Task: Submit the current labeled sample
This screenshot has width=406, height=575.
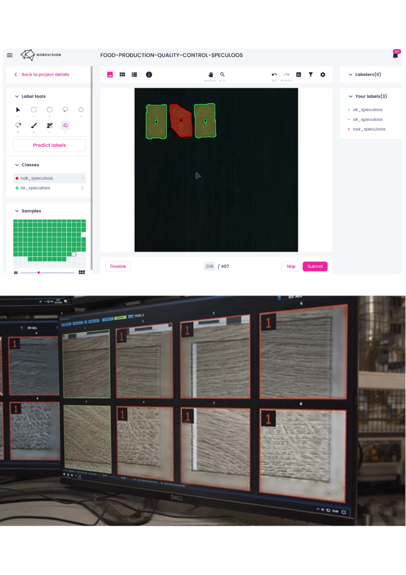Action: click(x=315, y=267)
